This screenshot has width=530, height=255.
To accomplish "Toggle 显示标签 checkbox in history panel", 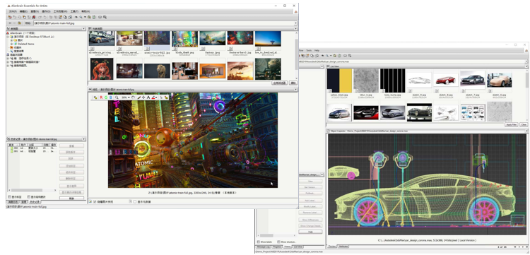I will point(9,197).
